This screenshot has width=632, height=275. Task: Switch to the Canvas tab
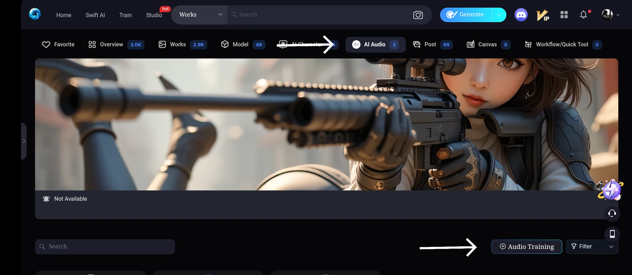[x=488, y=45]
